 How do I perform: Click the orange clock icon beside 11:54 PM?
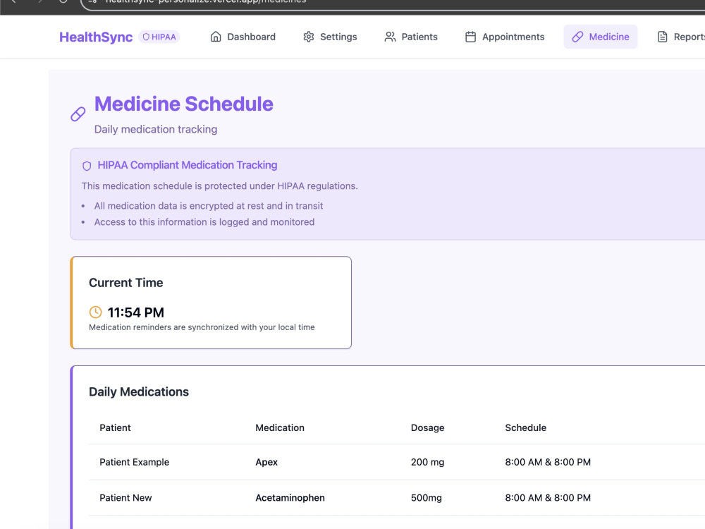95,312
